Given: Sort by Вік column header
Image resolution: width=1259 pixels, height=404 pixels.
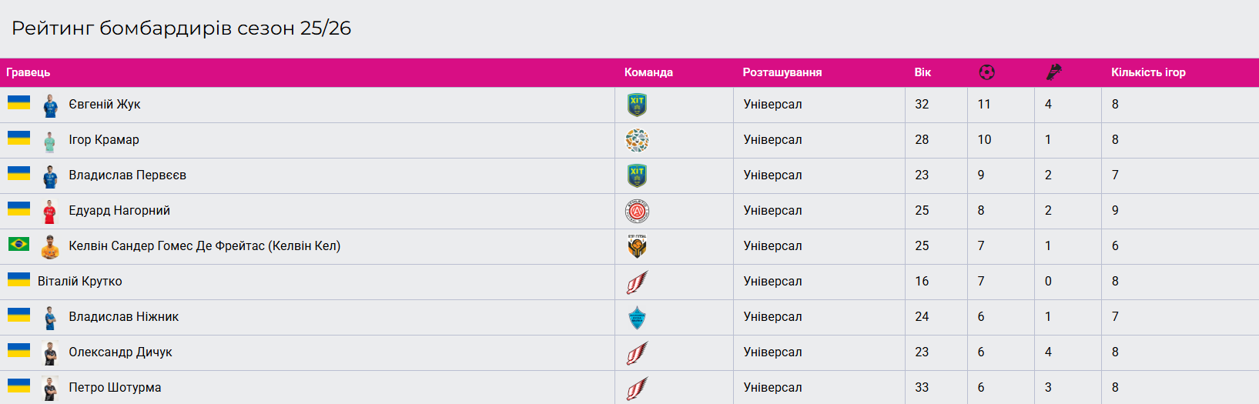Looking at the screenshot, I should 922,72.
